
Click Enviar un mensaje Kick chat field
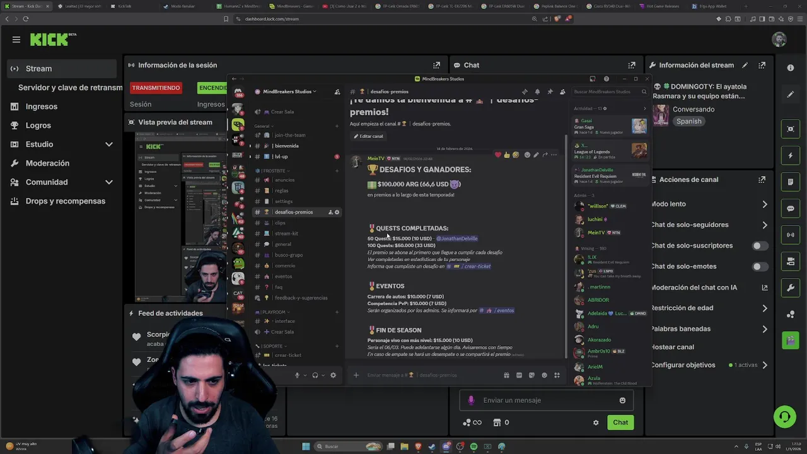pos(546,400)
